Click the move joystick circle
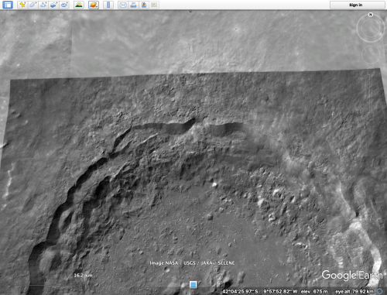 click(x=371, y=54)
